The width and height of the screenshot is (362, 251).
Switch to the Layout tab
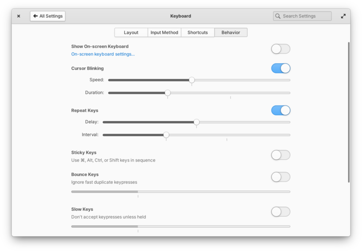pos(131,33)
